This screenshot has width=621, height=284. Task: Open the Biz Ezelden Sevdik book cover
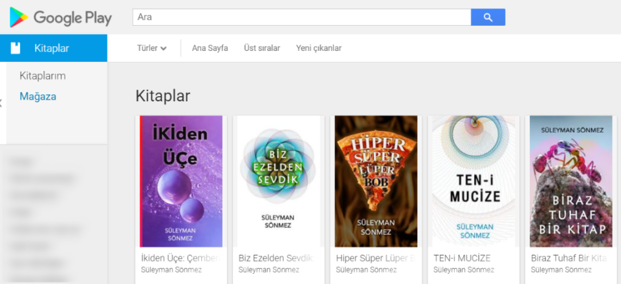278,181
